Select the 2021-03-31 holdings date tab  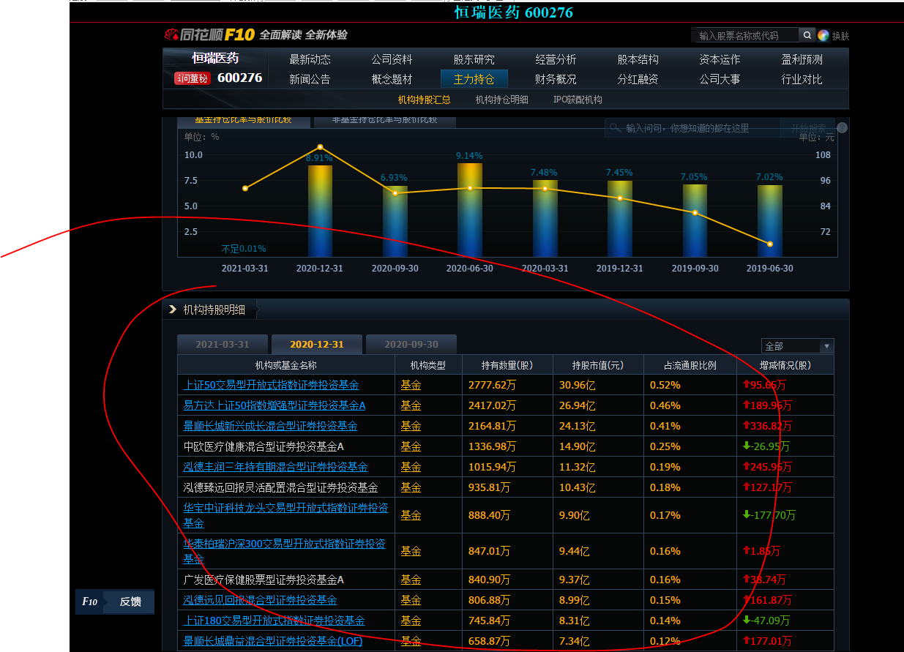[223, 345]
